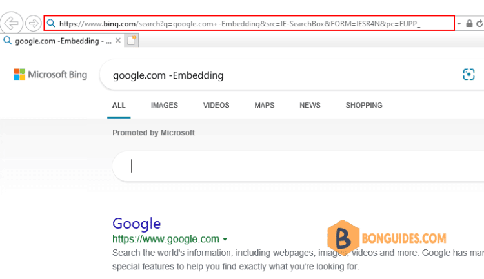The image size is (484, 279).
Task: Select the NEWS search tab
Action: (x=310, y=105)
